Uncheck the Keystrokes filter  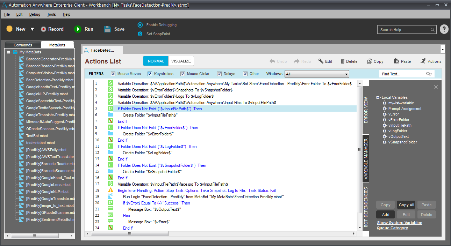click(150, 74)
